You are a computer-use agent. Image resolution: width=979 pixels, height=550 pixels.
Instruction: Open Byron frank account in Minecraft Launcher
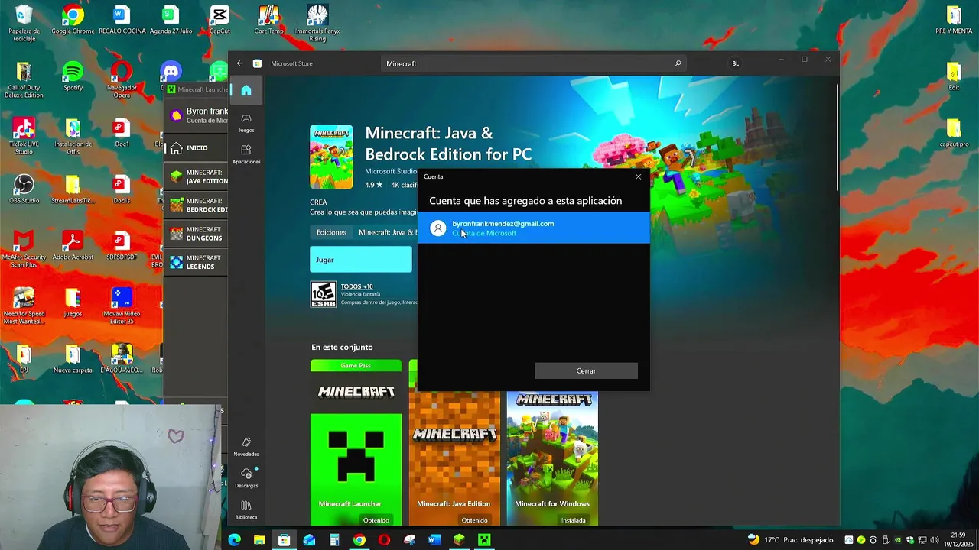tap(197, 115)
